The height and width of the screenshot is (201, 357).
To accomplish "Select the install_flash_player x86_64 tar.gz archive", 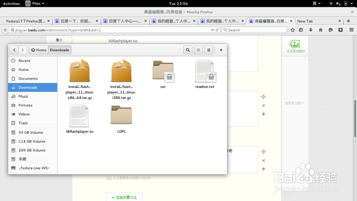I will (x=80, y=79).
